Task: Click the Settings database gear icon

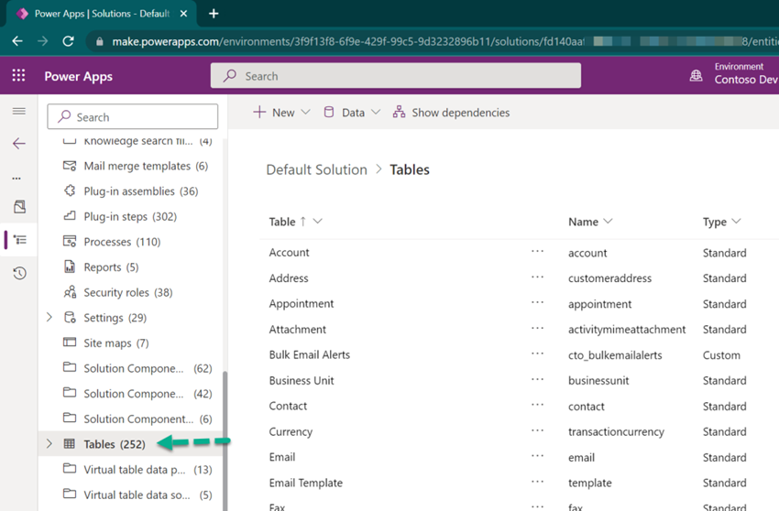Action: tap(70, 318)
